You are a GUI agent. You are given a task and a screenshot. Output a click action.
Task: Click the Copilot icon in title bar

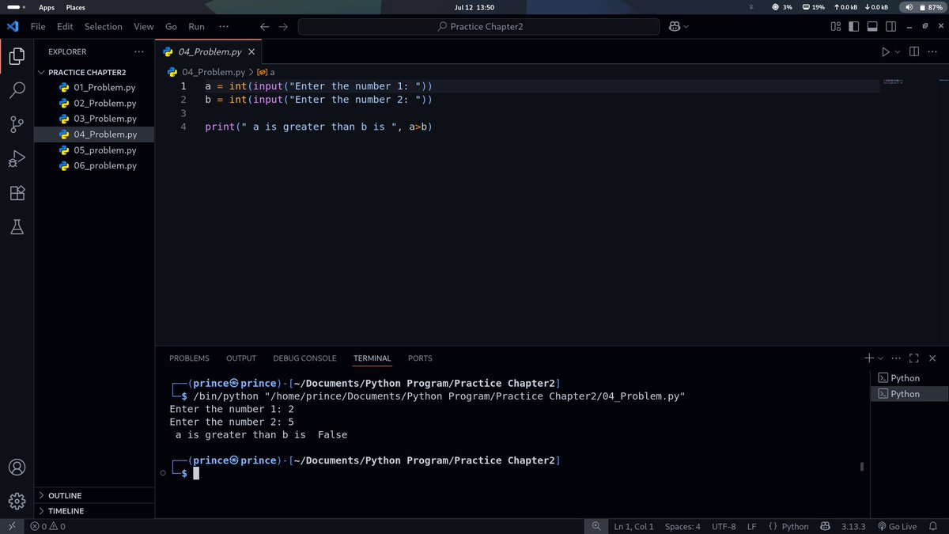pos(675,26)
